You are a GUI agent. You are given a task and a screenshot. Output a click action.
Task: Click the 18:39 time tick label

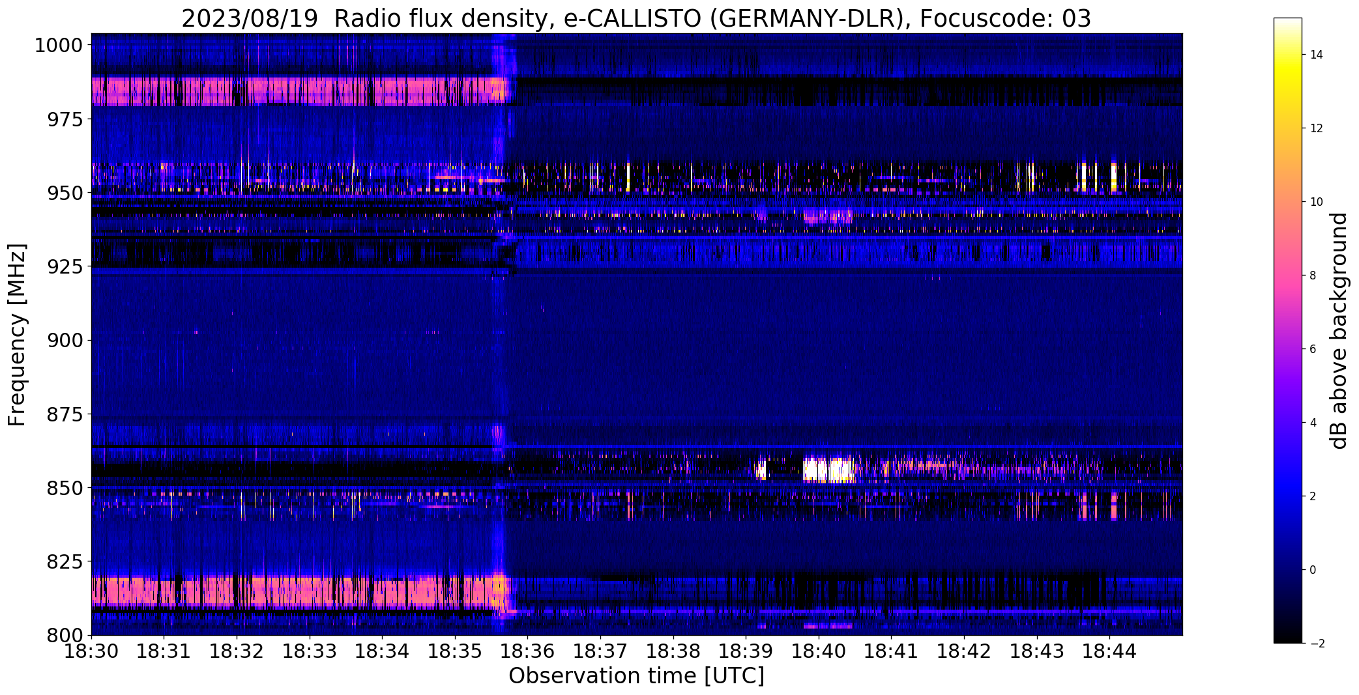tap(746, 651)
